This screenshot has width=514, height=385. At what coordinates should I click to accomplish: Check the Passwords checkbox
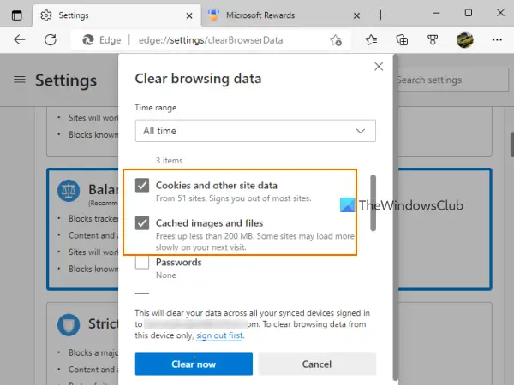click(x=142, y=263)
